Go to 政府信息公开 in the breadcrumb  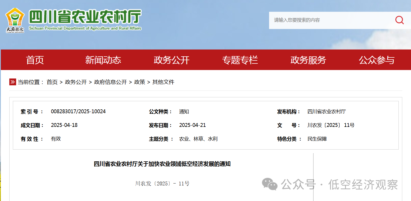pyautogui.click(x=110, y=82)
